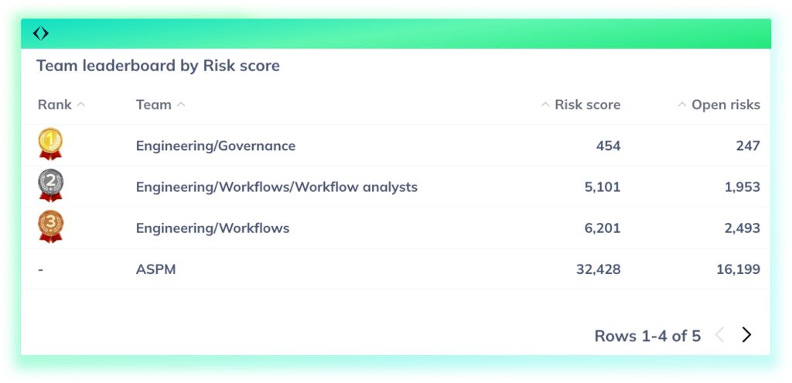Click the silver second-place medal icon

pos(51,186)
